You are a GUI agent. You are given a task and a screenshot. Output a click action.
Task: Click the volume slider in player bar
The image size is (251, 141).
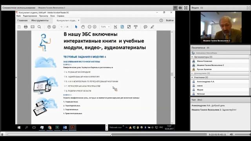click(x=243, y=134)
